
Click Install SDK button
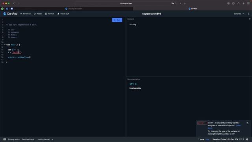[x=63, y=14]
